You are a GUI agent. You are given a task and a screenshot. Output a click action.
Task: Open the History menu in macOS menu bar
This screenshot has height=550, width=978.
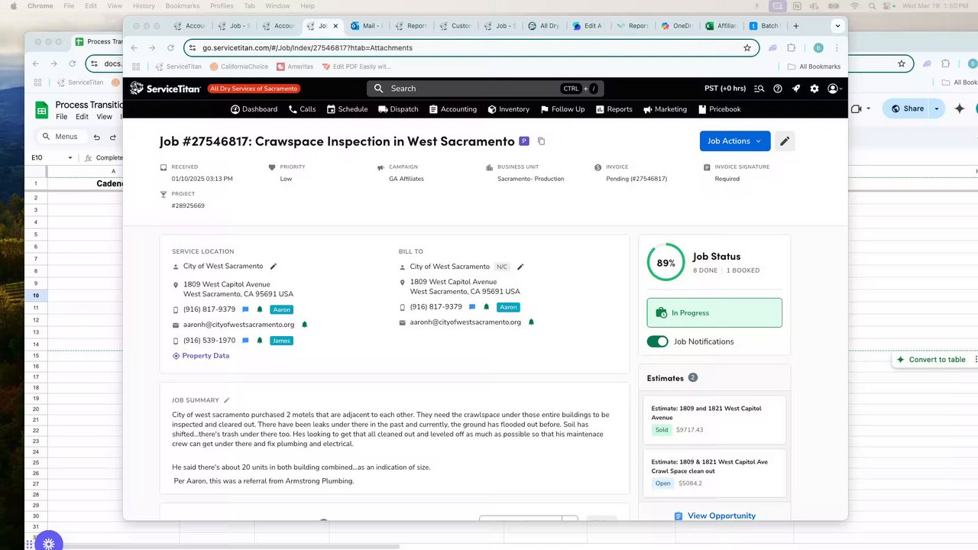(x=144, y=5)
